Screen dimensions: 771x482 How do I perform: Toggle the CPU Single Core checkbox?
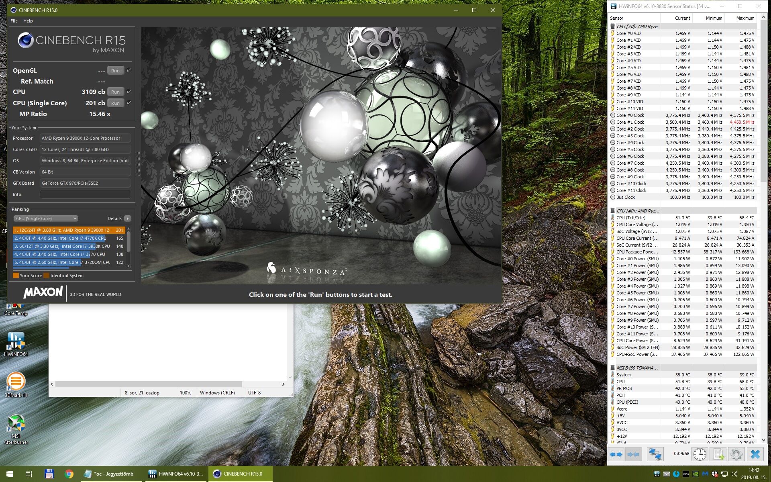pos(129,103)
